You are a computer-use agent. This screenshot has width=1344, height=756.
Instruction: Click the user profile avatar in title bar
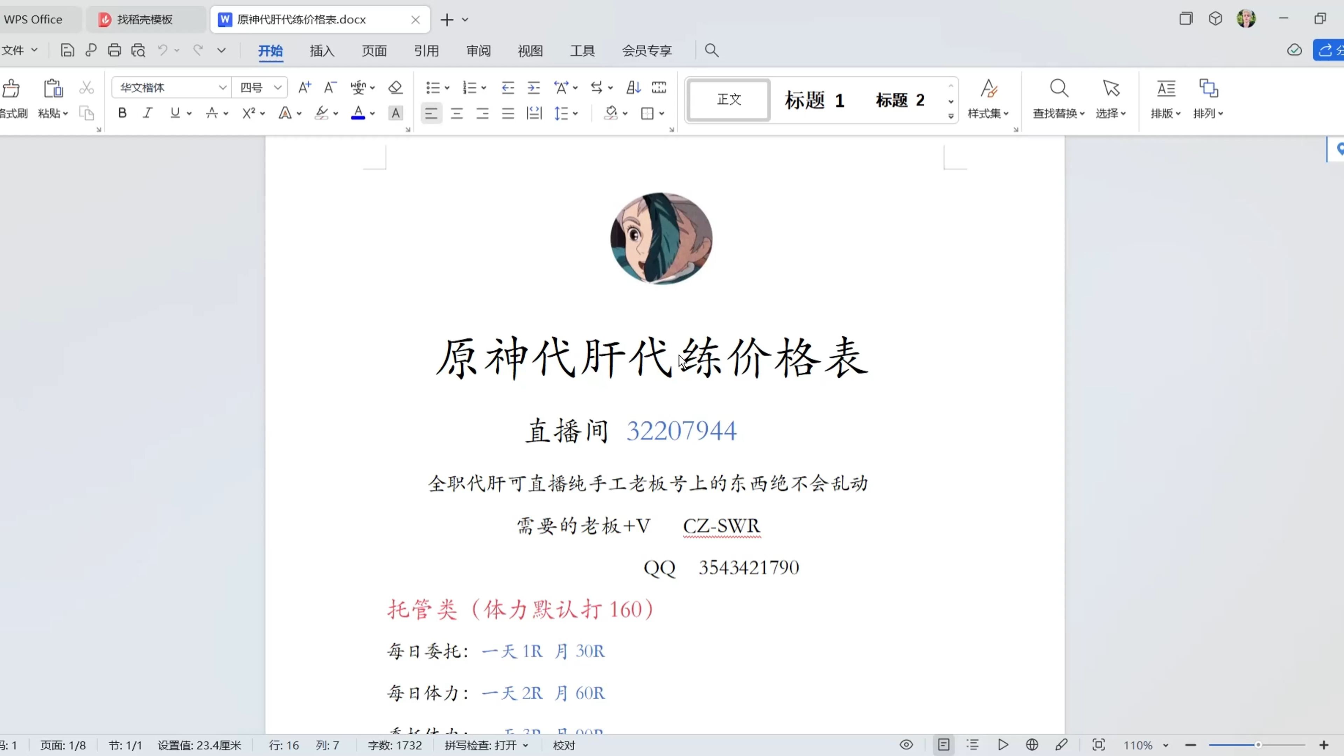pyautogui.click(x=1246, y=19)
